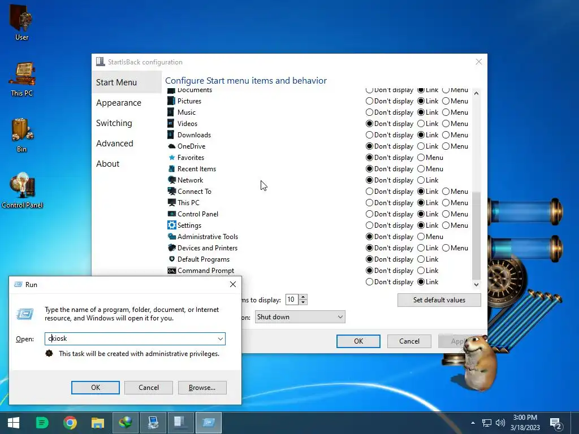This screenshot has height=434, width=579.
Task: Select the Start Menu tab
Action: 126,83
